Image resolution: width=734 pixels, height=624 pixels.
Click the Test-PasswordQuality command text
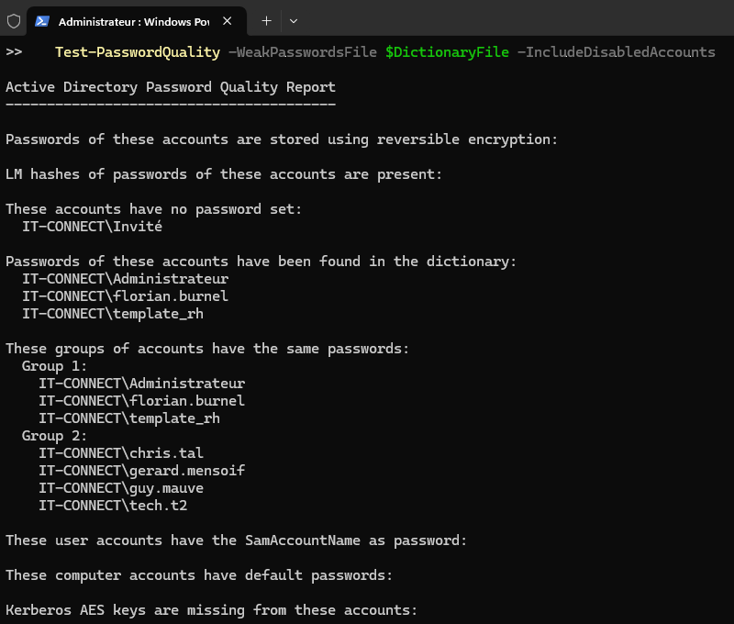137,52
